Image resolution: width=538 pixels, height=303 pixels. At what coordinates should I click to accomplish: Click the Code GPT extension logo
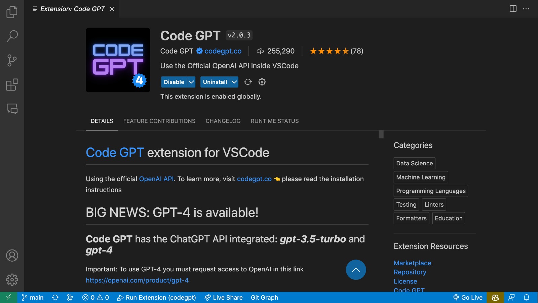[x=118, y=60]
